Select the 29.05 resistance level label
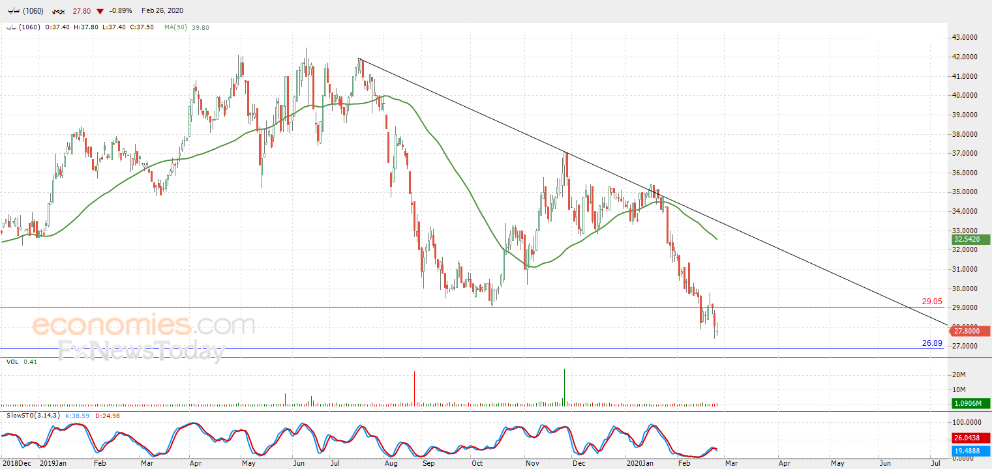 [931, 302]
